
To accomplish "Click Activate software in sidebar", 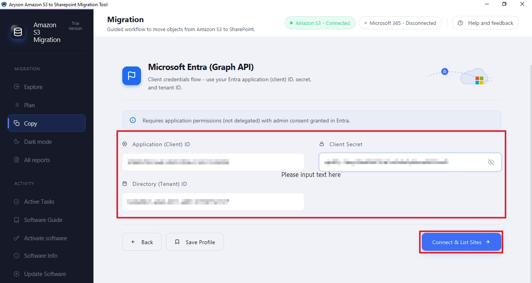I will pyautogui.click(x=46, y=238).
